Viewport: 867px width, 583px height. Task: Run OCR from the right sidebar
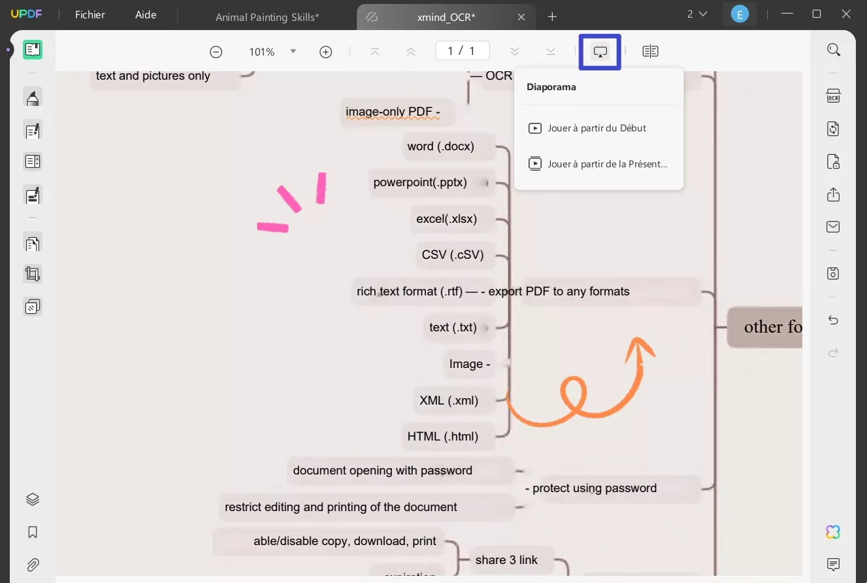[833, 95]
